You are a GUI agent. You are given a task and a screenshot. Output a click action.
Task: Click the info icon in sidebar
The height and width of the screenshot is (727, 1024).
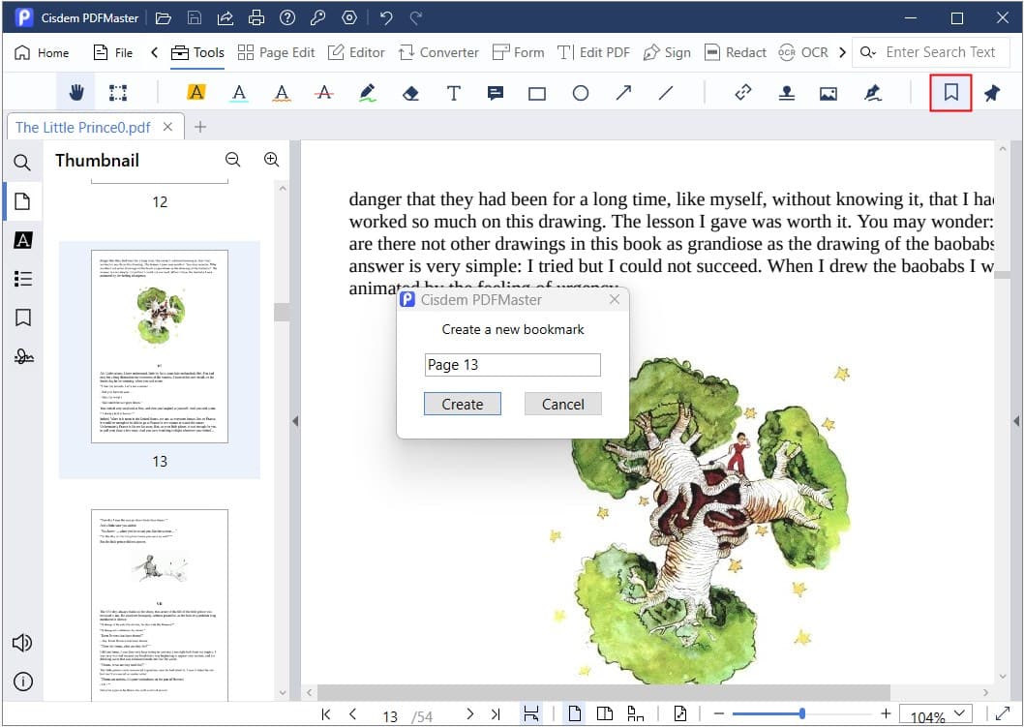coord(23,682)
